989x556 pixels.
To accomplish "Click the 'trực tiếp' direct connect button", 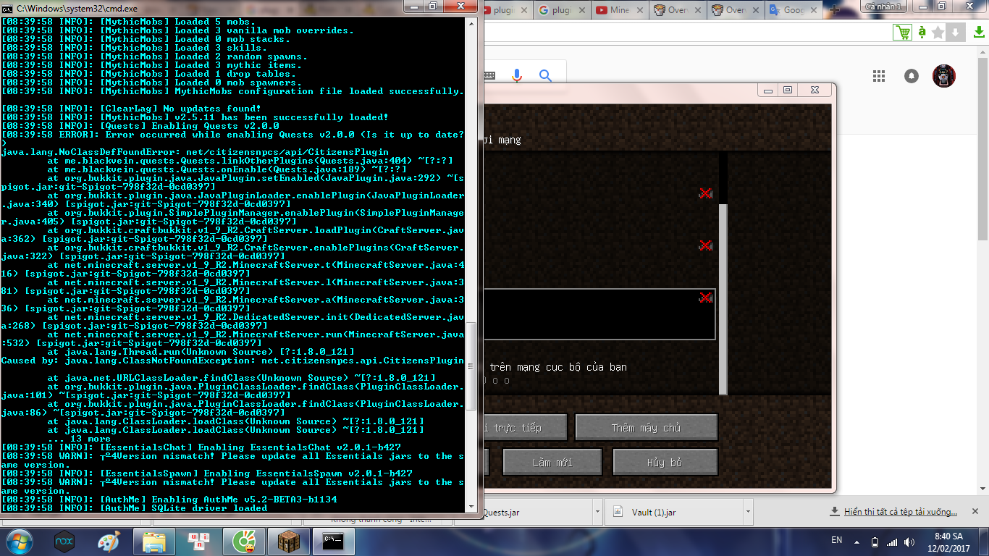I will click(524, 428).
